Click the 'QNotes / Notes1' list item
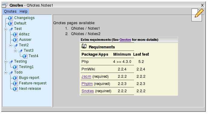This screenshot has width=208, height=114. (85, 28)
